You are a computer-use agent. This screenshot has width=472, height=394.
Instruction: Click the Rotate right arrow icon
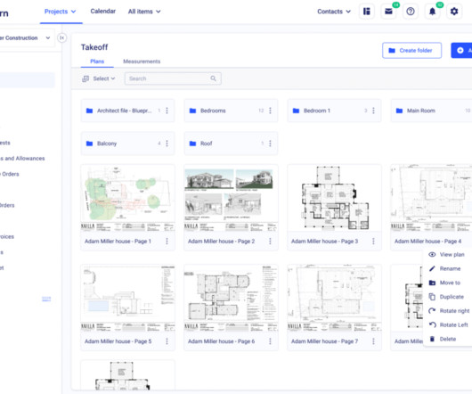point(432,310)
